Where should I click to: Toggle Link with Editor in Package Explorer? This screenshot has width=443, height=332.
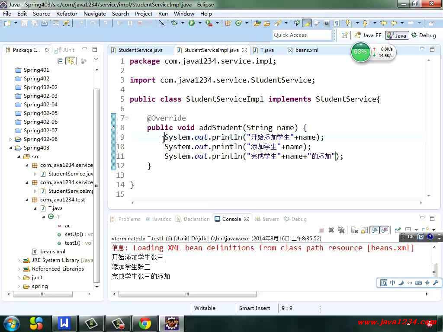click(70, 61)
